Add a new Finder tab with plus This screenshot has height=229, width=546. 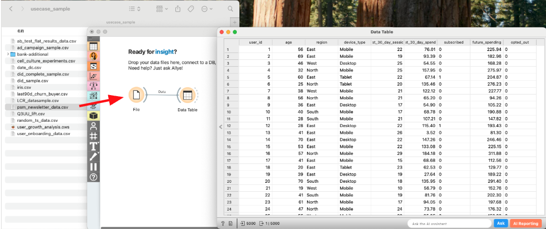(x=234, y=22)
